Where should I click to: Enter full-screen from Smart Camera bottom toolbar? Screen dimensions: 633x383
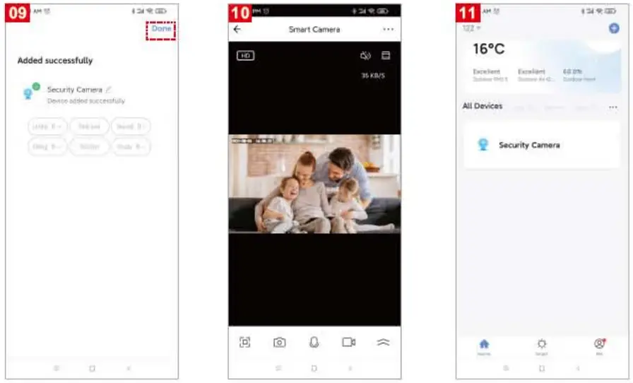pos(244,342)
